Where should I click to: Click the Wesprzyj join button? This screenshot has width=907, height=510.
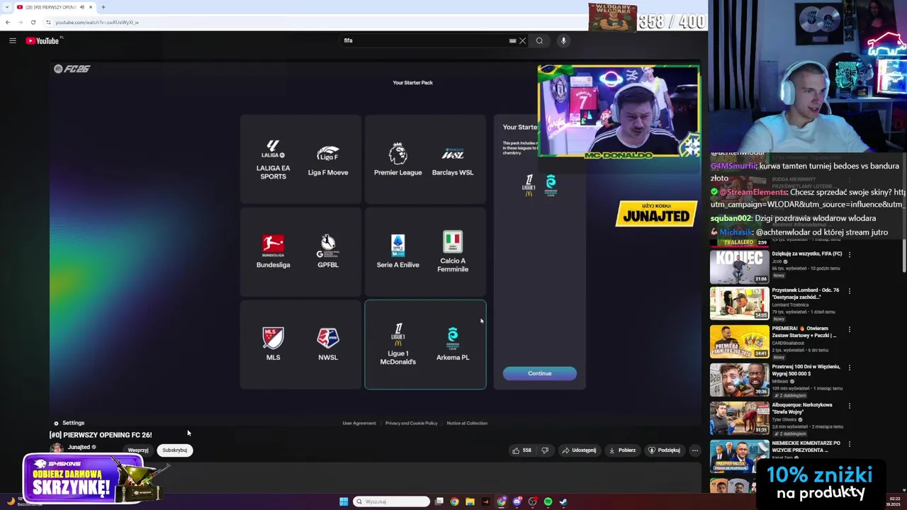(x=138, y=450)
